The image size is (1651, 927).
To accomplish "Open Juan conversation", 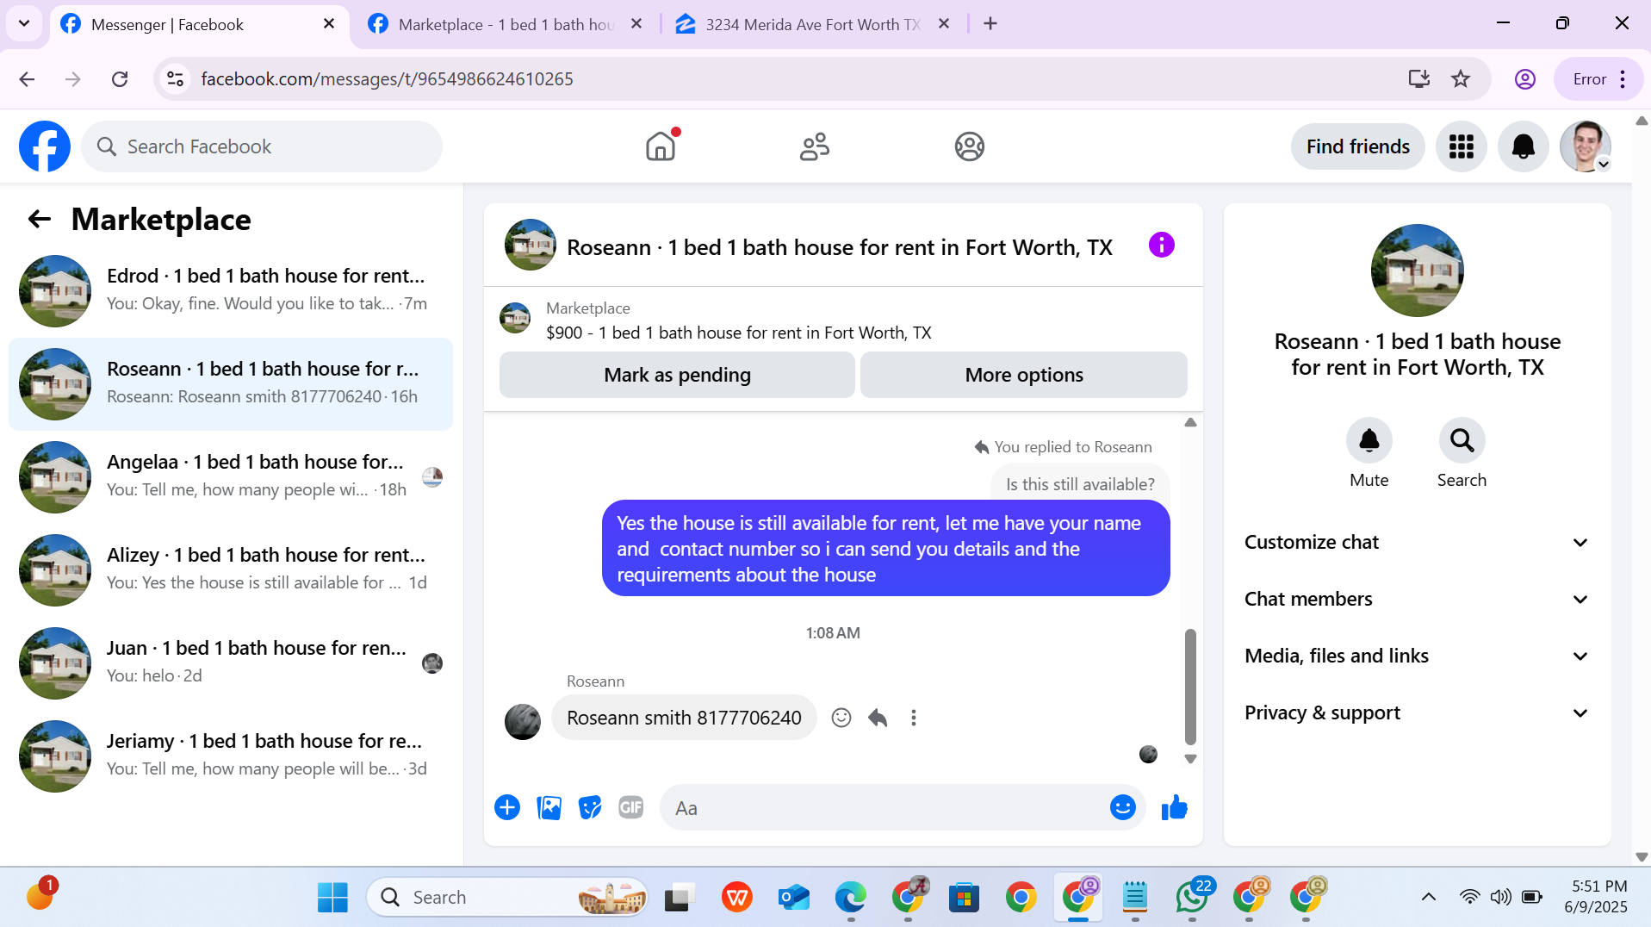I will [231, 663].
